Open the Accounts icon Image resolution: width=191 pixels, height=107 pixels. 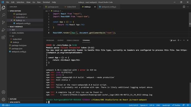point(3,92)
